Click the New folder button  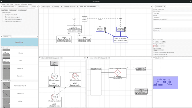4,10
